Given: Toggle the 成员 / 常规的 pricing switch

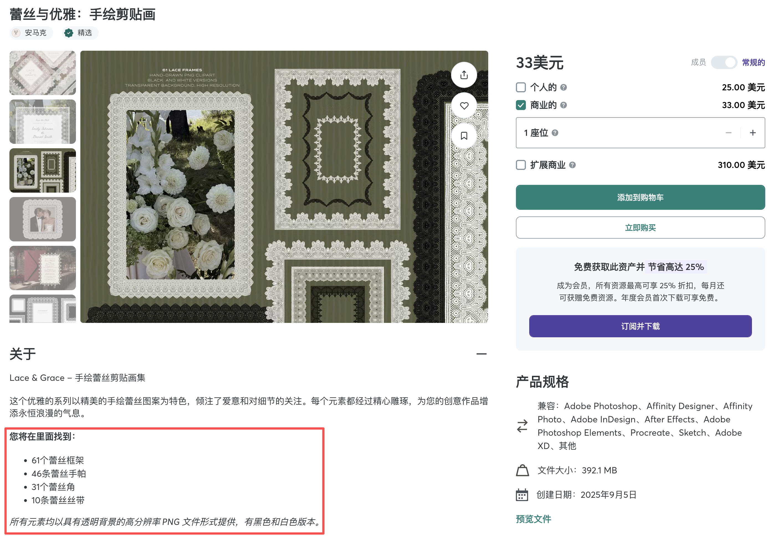Looking at the screenshot, I should (x=724, y=62).
